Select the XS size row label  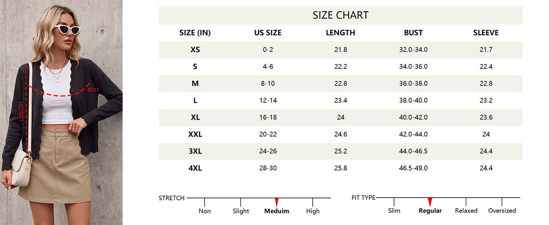click(195, 50)
